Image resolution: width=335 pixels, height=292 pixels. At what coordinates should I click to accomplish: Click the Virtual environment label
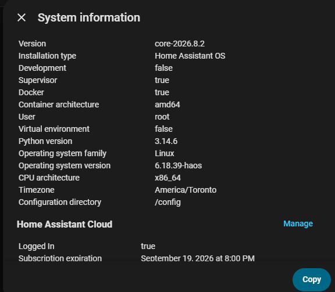[54, 129]
